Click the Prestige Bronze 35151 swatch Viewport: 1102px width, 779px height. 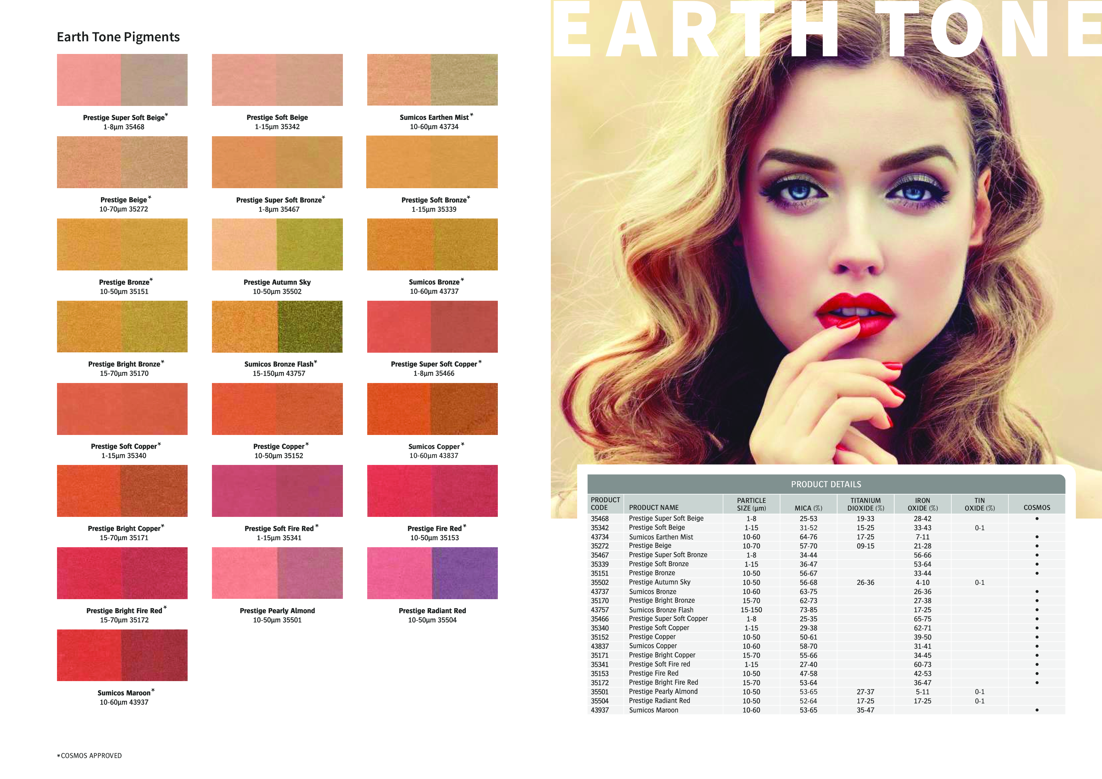click(122, 245)
